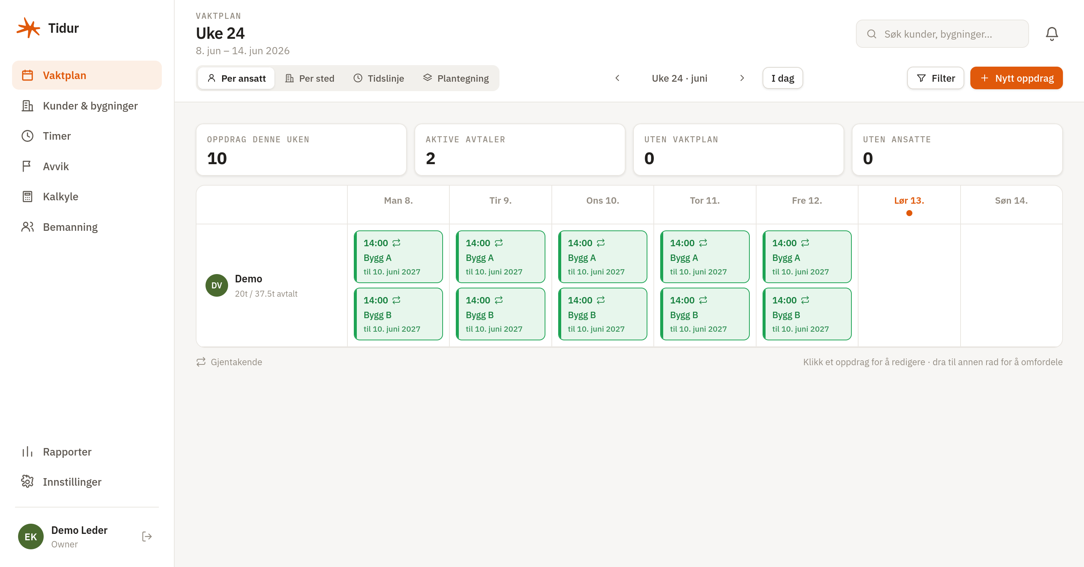Open Kunder & bygninger in the sidebar
The width and height of the screenshot is (1084, 567).
pyautogui.click(x=87, y=106)
